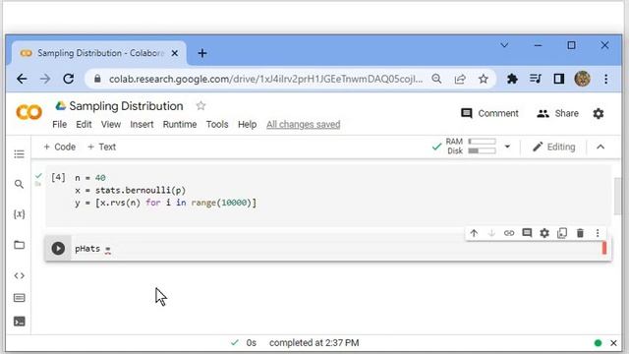The height and width of the screenshot is (354, 629).
Task: Click cell [4] execution count
Action: pos(58,177)
